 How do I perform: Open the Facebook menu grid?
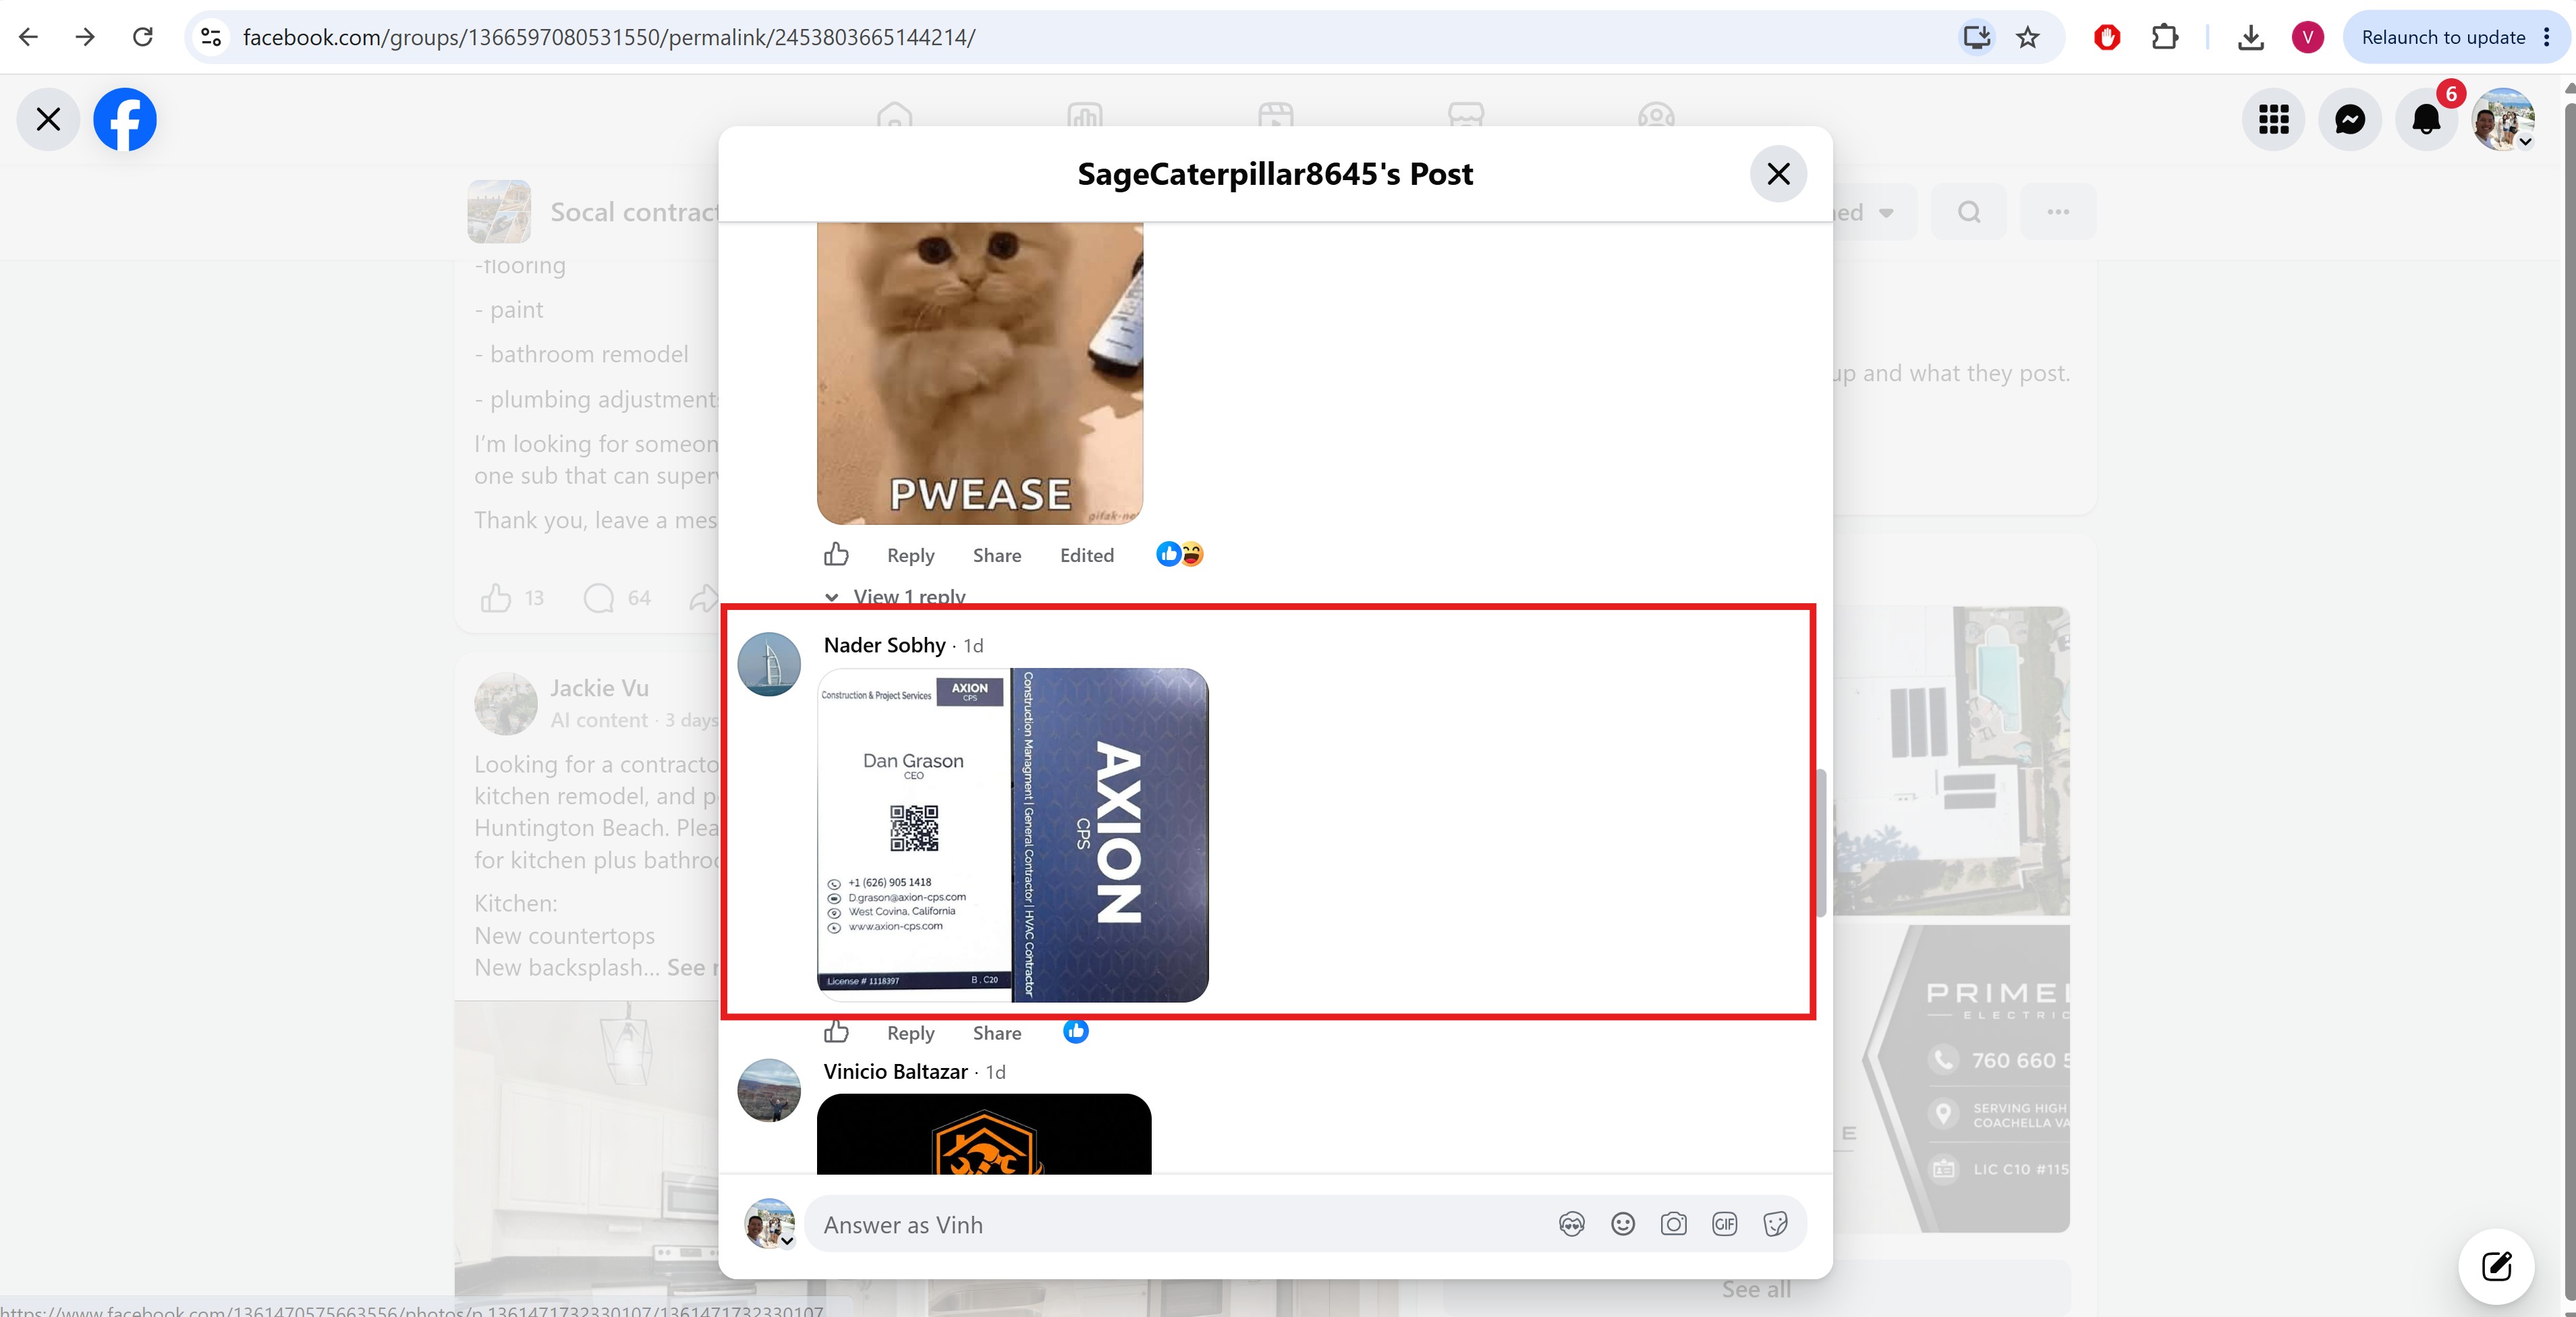(2273, 119)
